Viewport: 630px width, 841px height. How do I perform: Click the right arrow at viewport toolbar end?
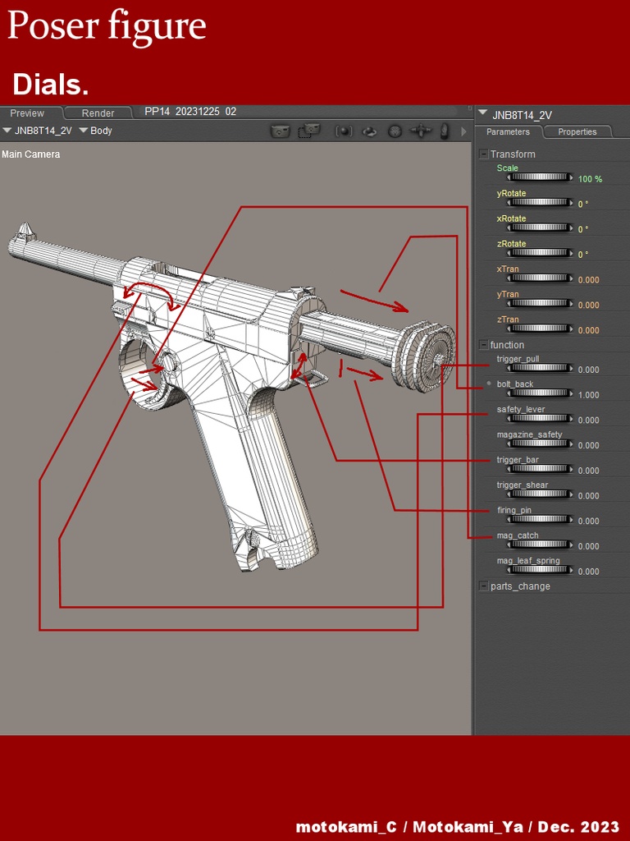tap(463, 131)
